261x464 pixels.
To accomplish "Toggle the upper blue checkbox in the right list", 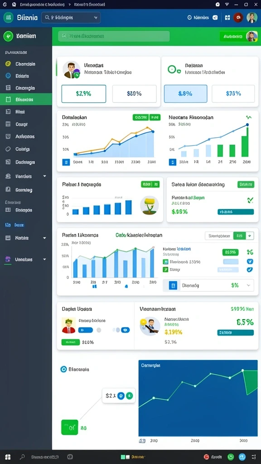I will point(250,261).
